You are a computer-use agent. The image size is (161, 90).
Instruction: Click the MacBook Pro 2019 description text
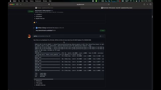(x=62, y=40)
